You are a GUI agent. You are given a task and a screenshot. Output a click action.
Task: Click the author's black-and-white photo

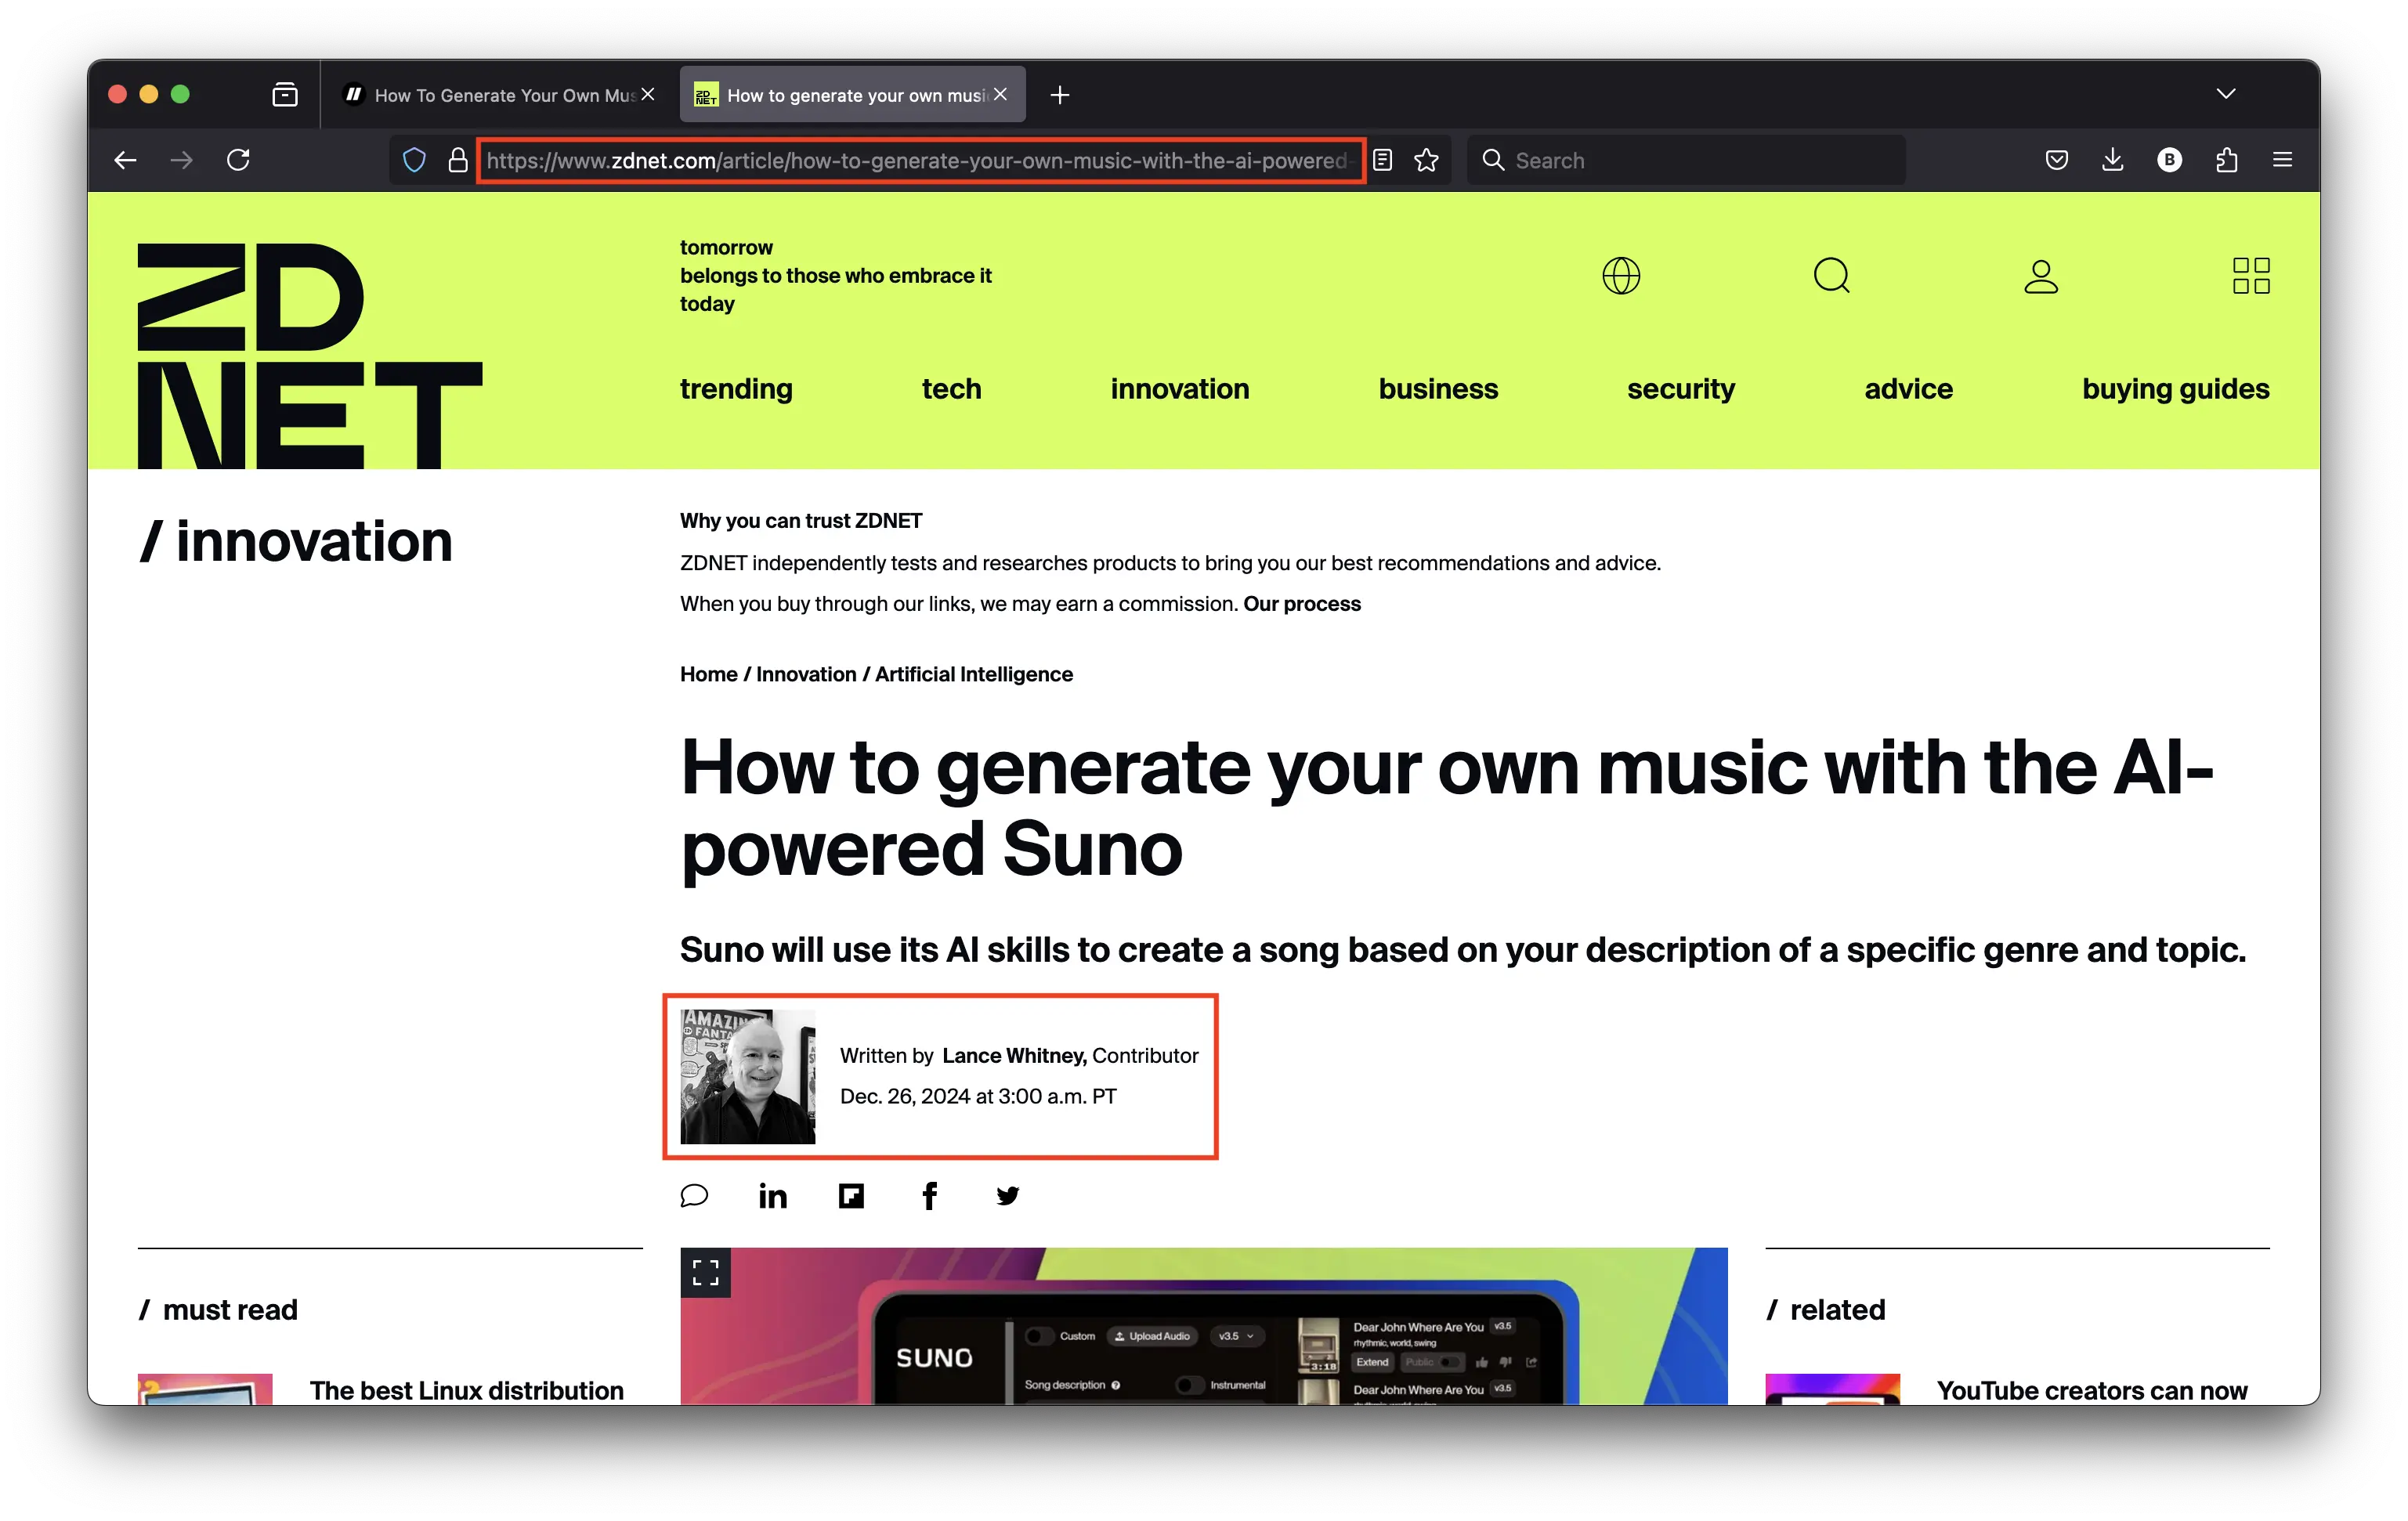(x=748, y=1077)
